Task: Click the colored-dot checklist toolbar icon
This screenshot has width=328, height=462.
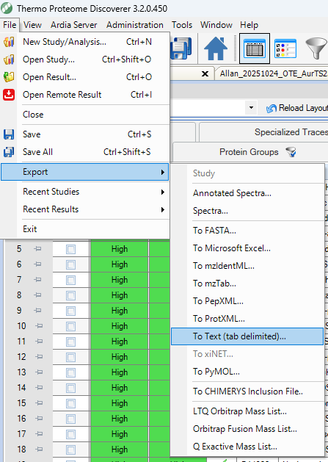Action: pyautogui.click(x=285, y=48)
